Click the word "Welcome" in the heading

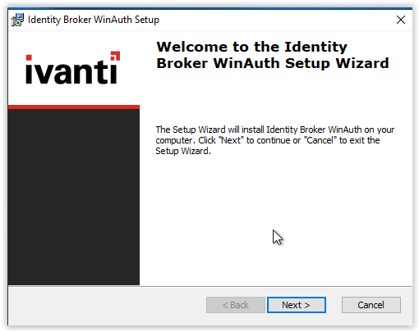191,47
